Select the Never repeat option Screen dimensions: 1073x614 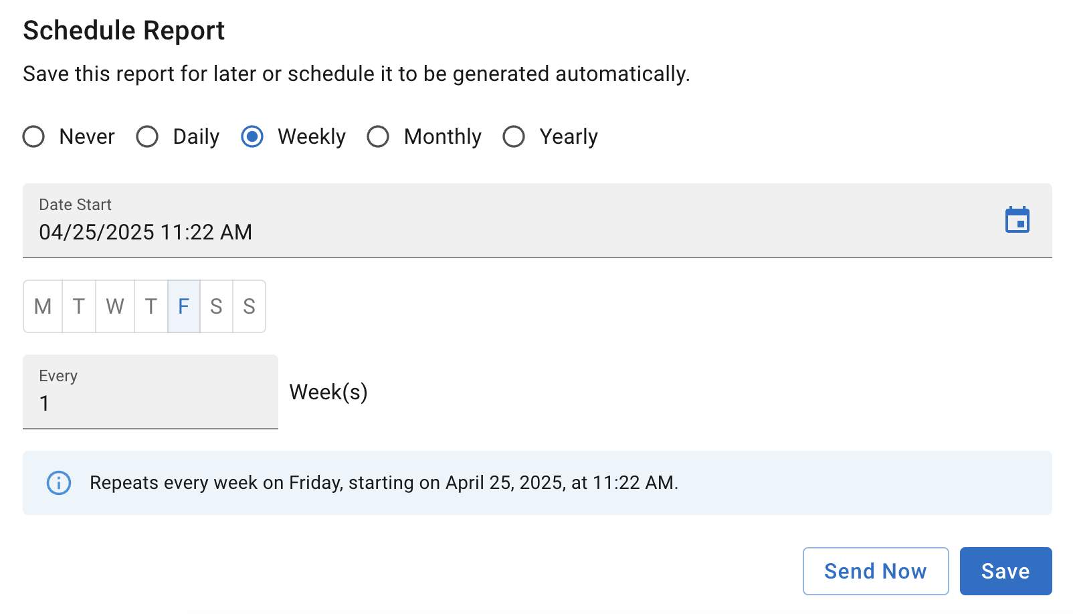[x=33, y=136]
